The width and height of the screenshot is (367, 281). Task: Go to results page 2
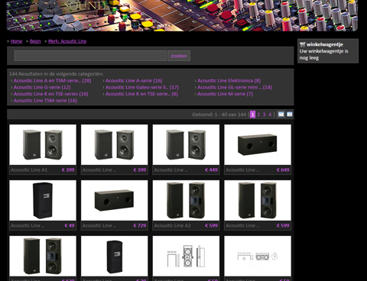tap(258, 115)
